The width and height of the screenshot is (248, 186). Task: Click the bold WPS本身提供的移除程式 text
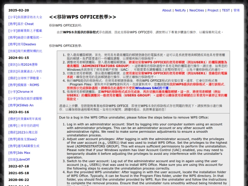pos(81,32)
